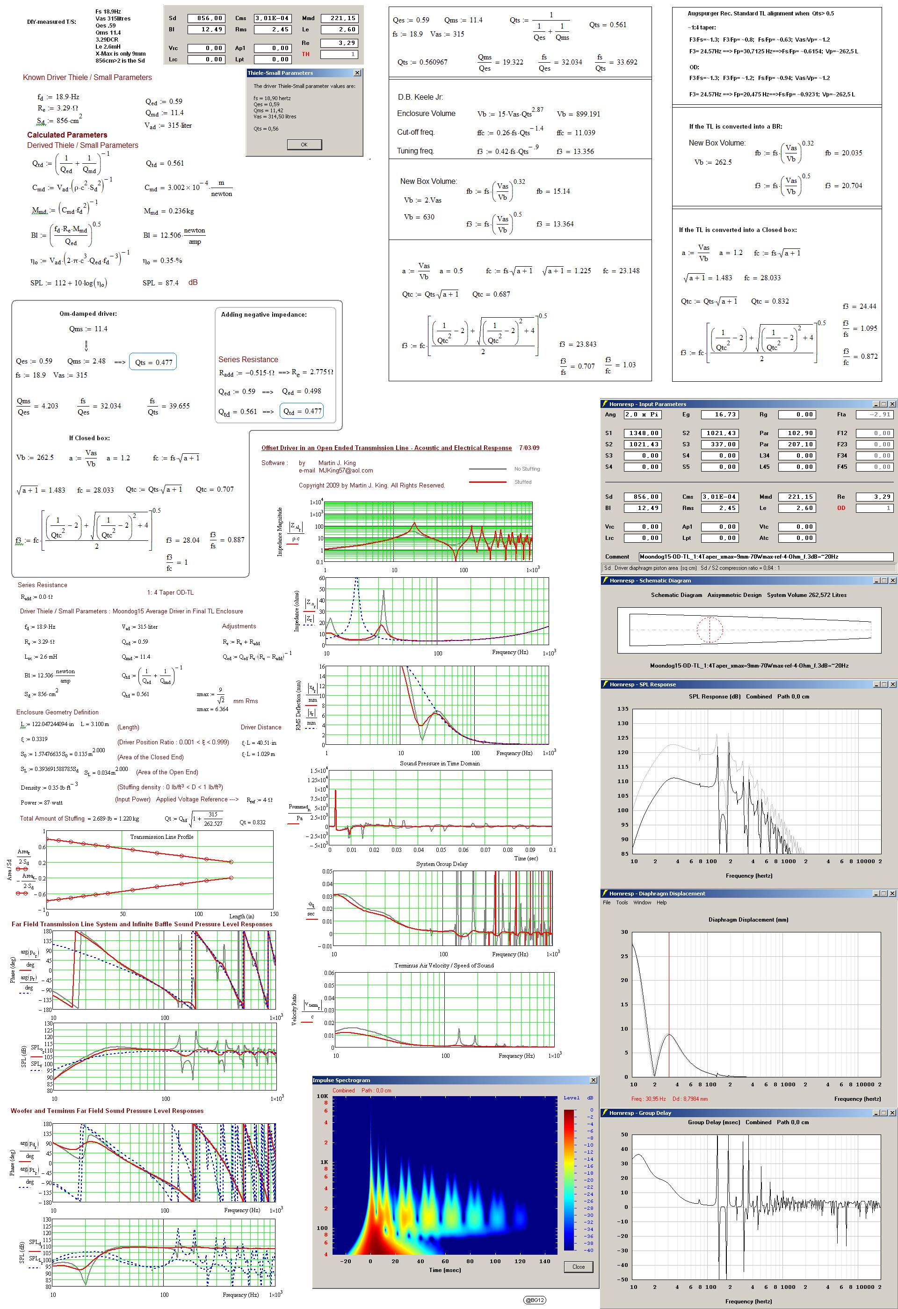Open Window menu in Diaphragm Displacement window

(x=642, y=902)
